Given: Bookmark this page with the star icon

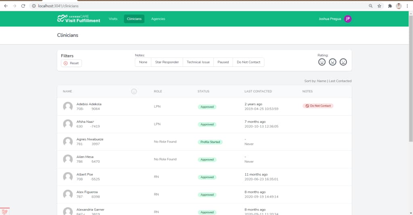Looking at the screenshot, I should point(379,6).
